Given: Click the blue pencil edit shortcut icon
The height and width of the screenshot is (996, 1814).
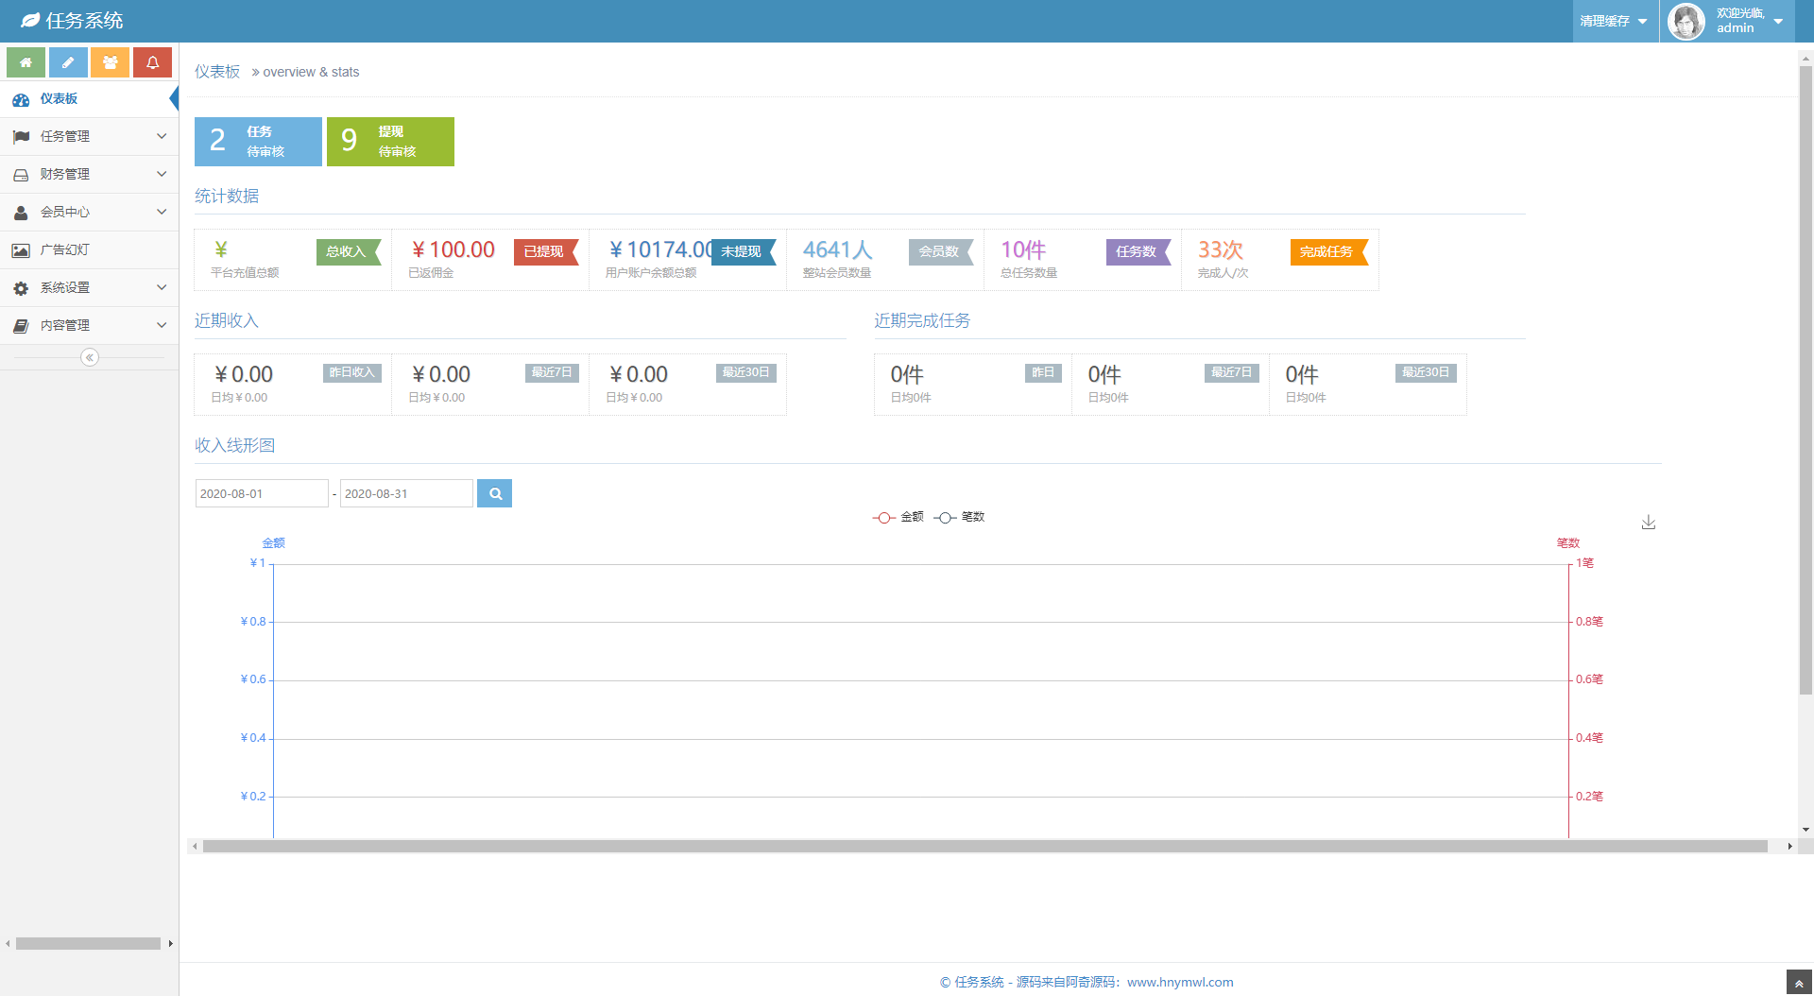Looking at the screenshot, I should [68, 62].
